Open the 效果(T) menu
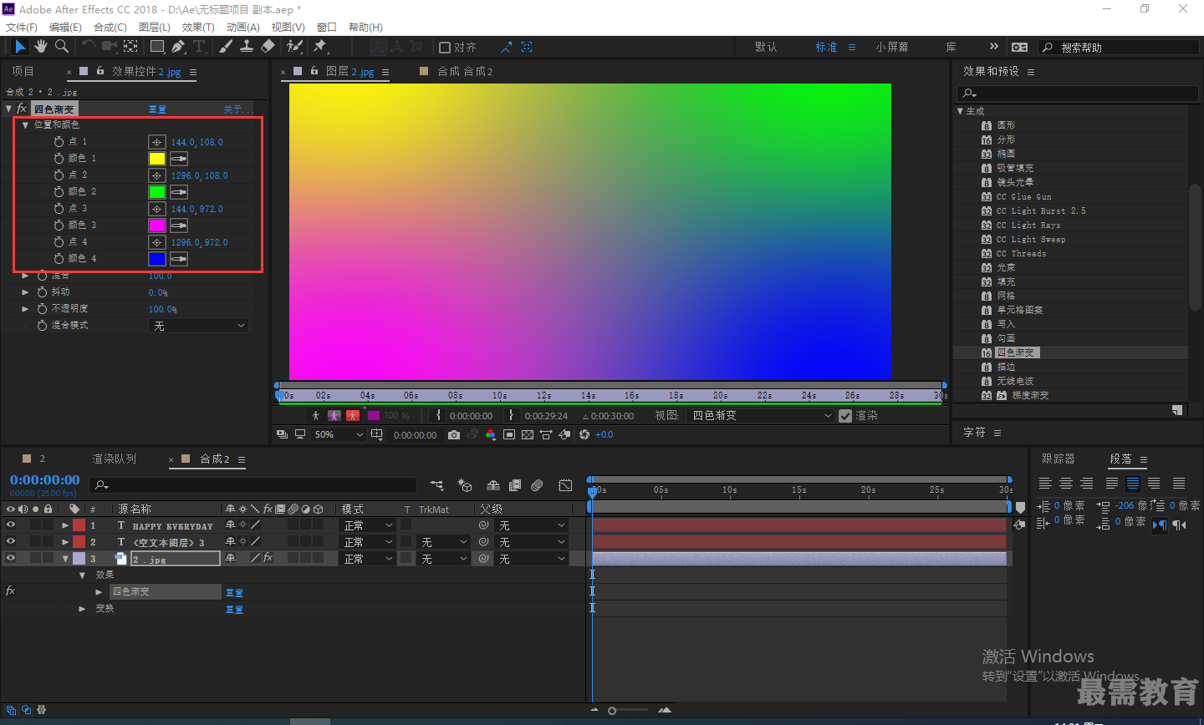 [x=198, y=27]
